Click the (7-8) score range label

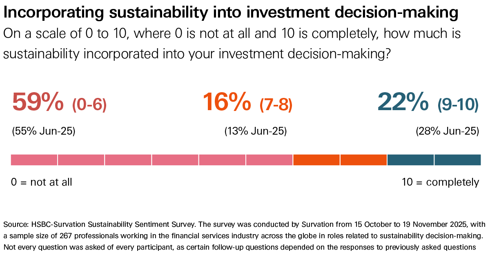coord(276,105)
